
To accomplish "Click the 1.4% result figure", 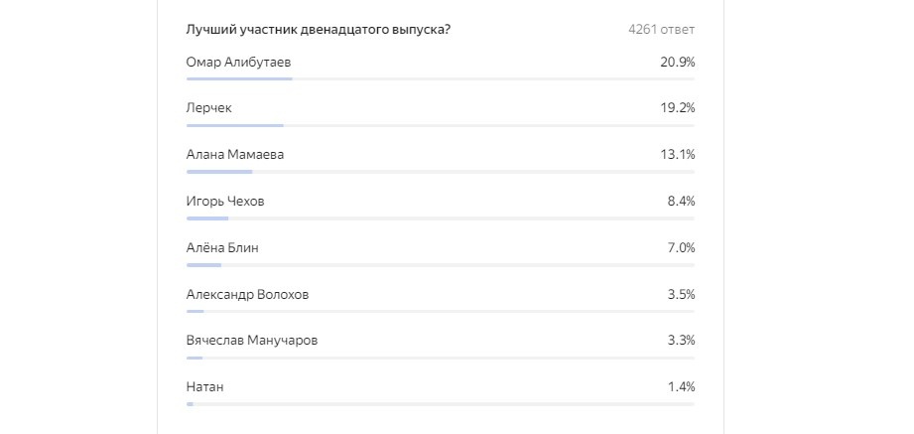I will (681, 387).
